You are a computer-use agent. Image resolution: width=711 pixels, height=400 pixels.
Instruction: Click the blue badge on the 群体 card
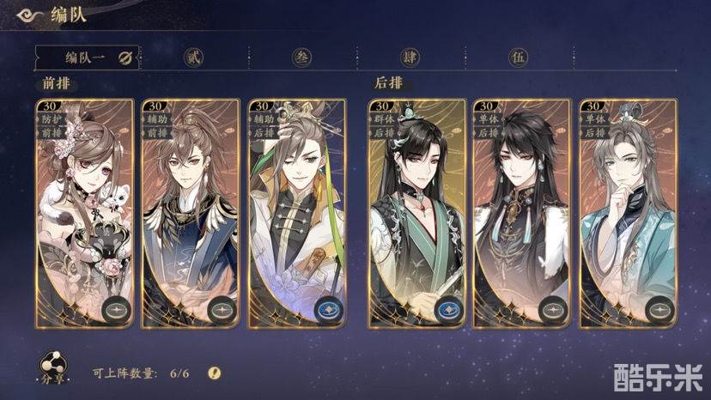(449, 311)
